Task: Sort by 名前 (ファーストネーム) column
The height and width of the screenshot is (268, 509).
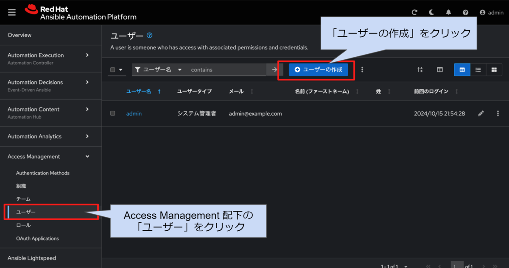Action: tap(327, 91)
